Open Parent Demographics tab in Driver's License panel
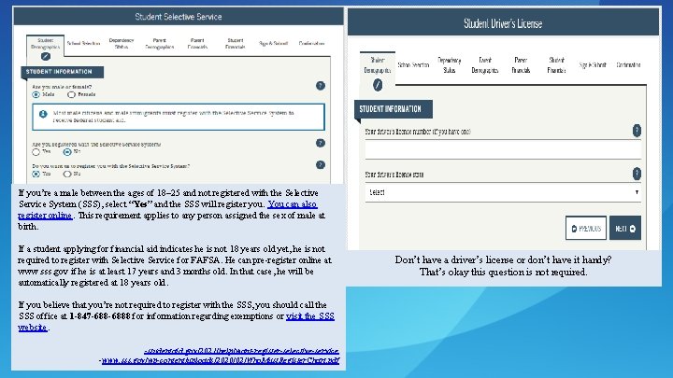673x378 pixels. tap(485, 65)
